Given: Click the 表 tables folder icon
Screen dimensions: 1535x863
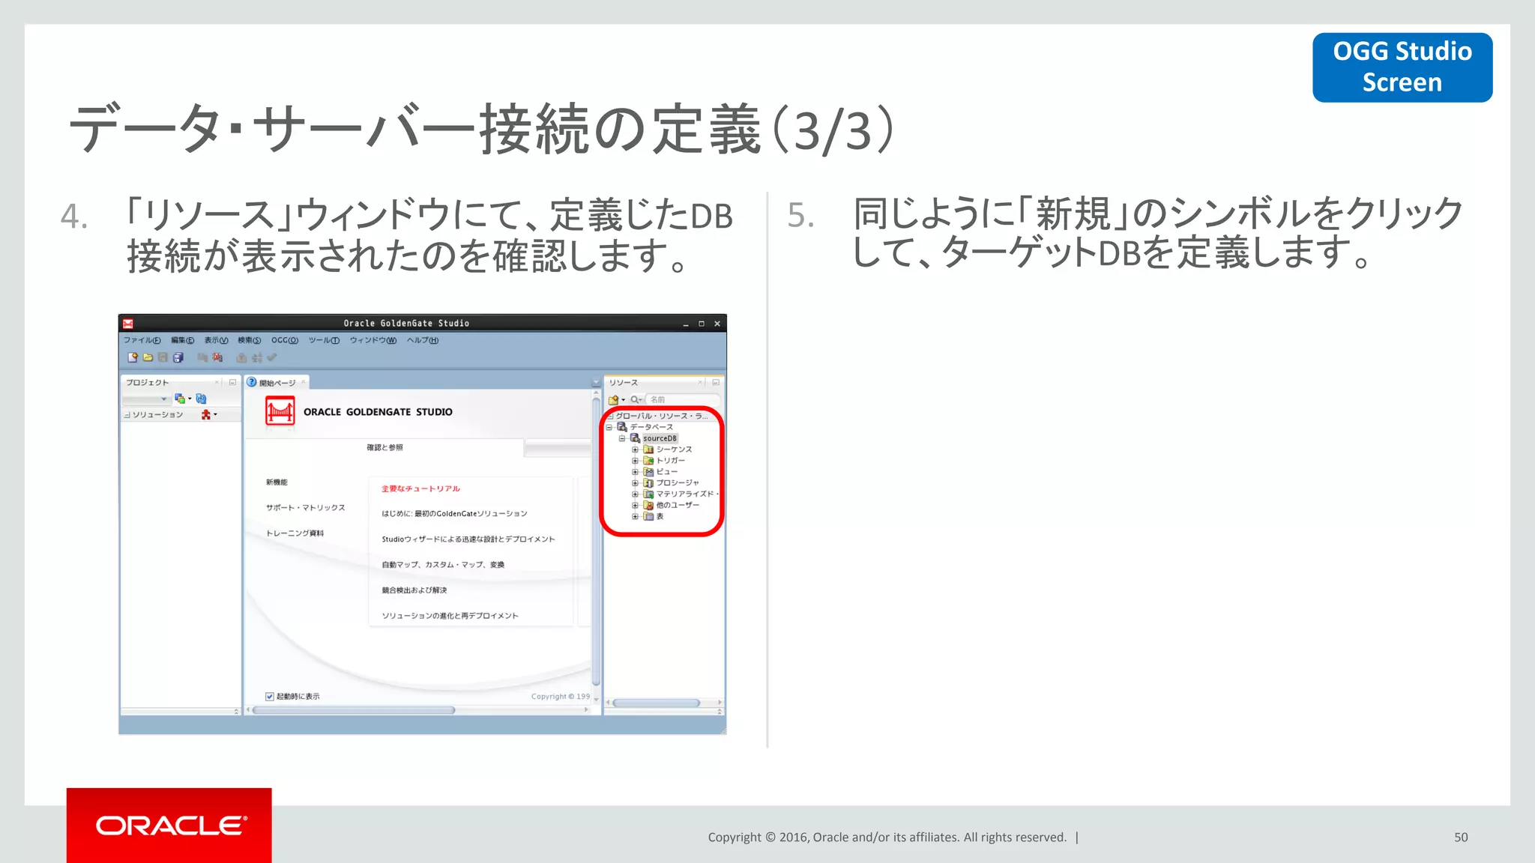Looking at the screenshot, I should [x=648, y=516].
